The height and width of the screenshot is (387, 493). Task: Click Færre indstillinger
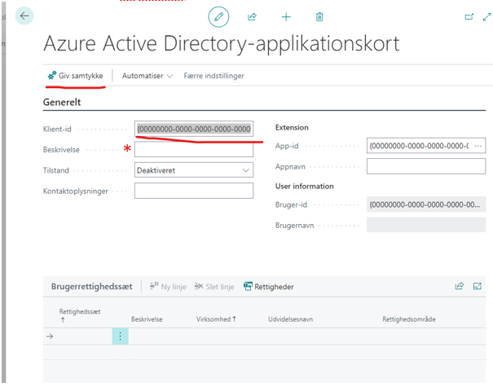213,76
